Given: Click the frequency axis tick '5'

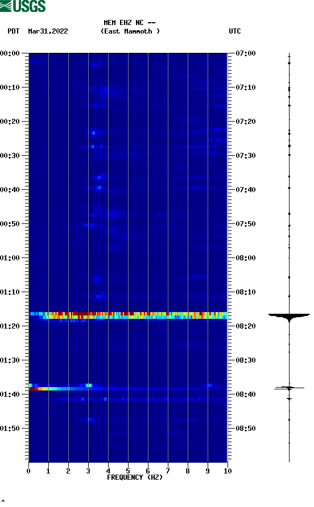Looking at the screenshot, I should (x=128, y=471).
